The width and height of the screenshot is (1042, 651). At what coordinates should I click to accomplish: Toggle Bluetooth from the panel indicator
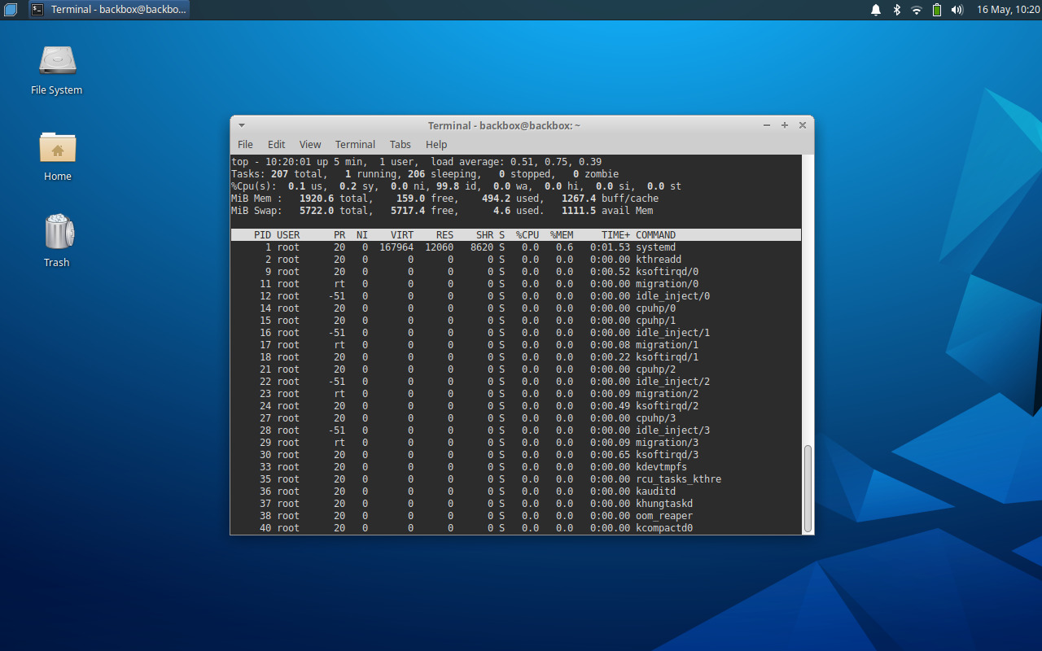(x=896, y=10)
